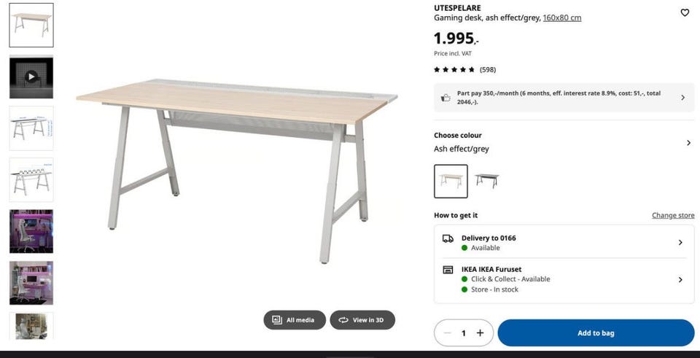Image resolution: width=700 pixels, height=358 pixels.
Task: Add product to favourites with heart icon
Action: coord(685,13)
